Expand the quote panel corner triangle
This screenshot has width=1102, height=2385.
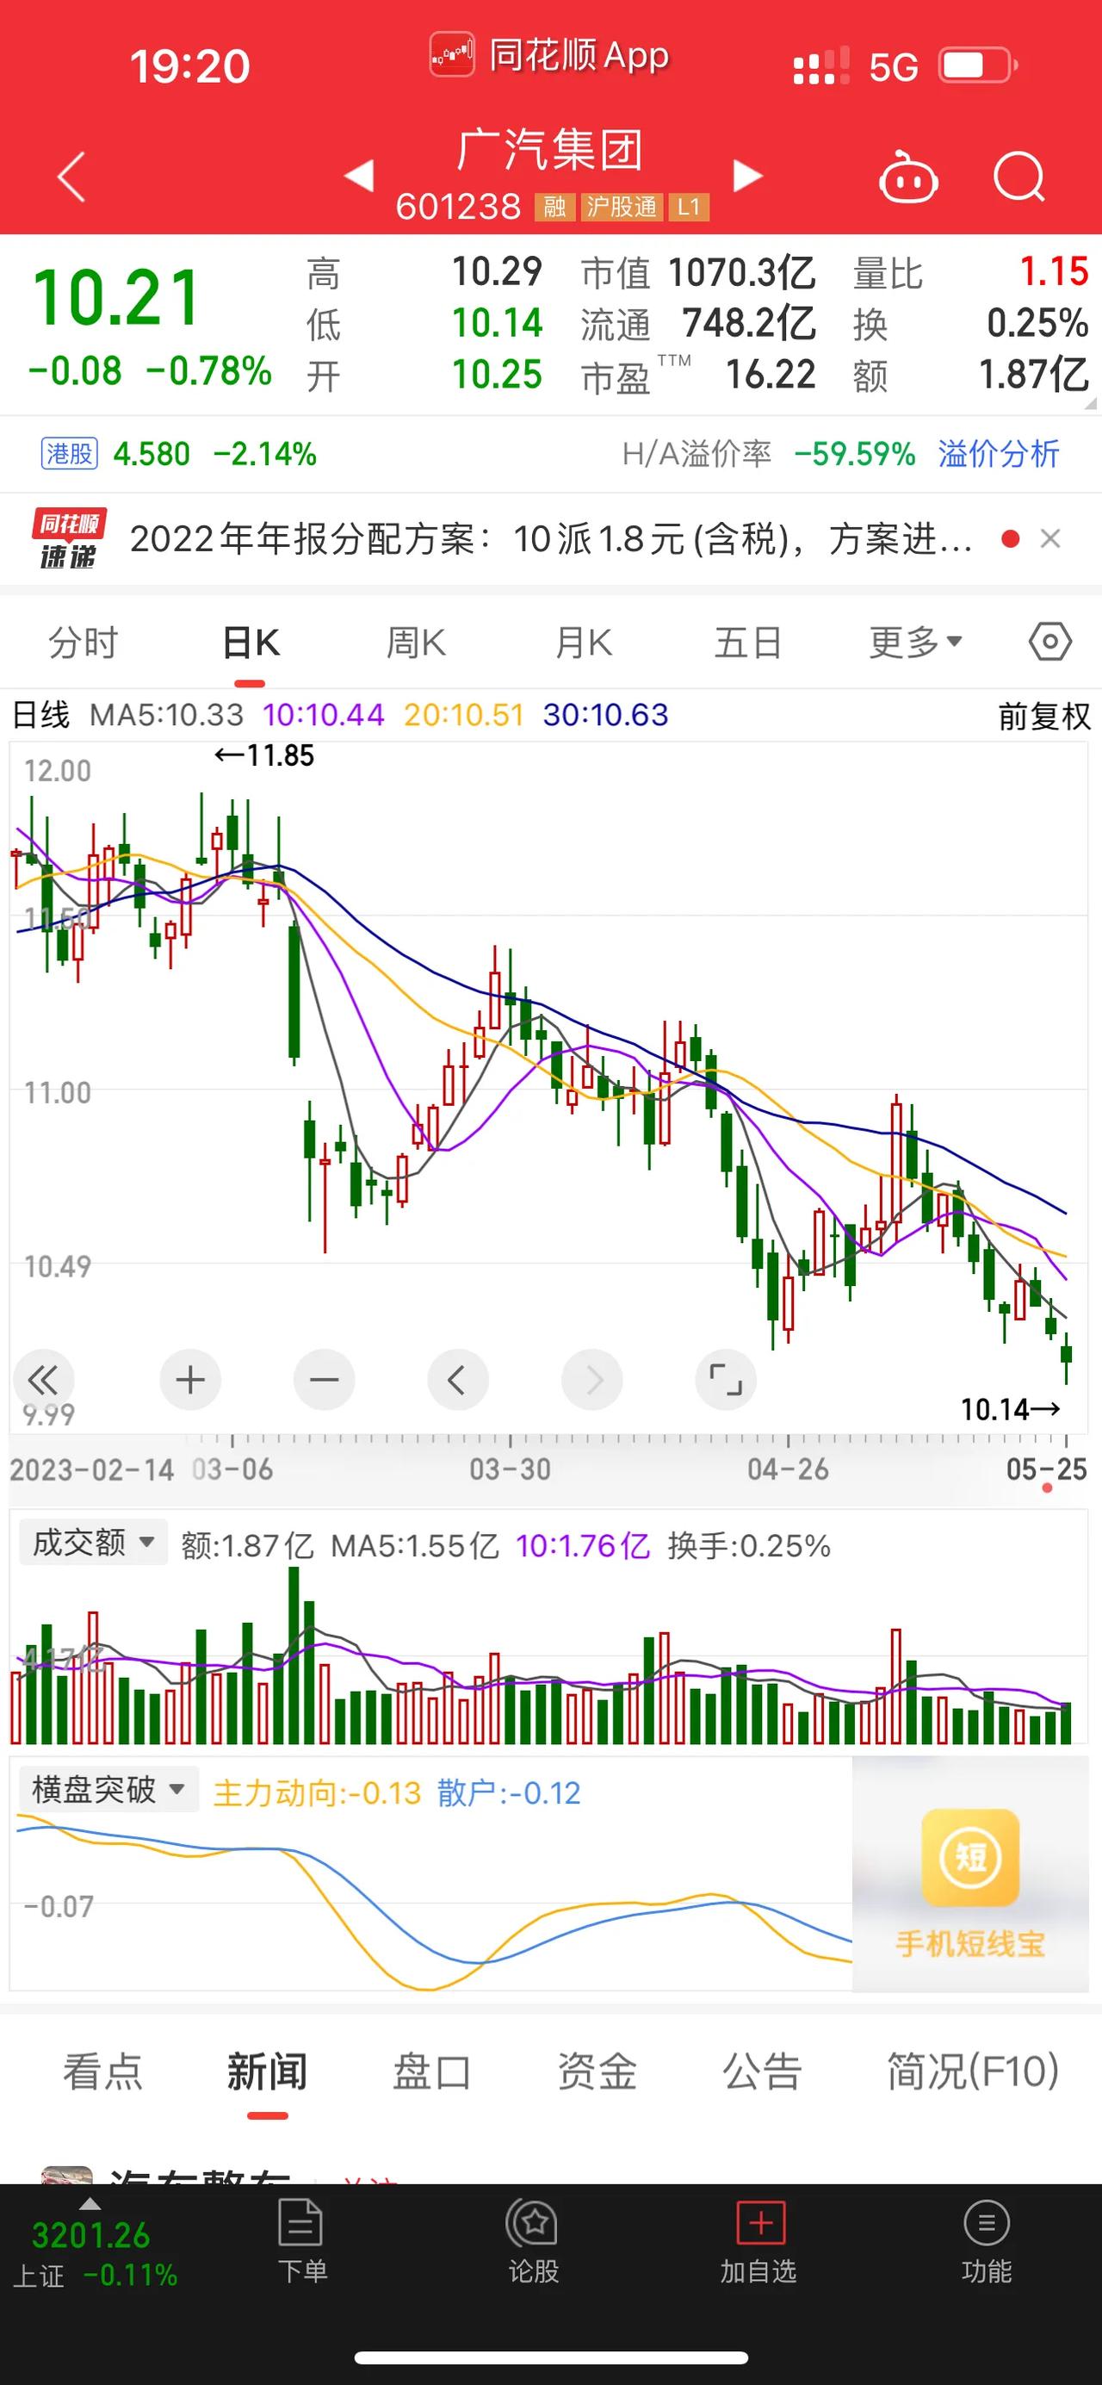pyautogui.click(x=1089, y=404)
